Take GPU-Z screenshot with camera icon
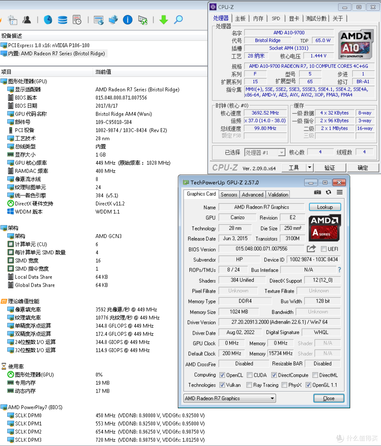 (317, 192)
